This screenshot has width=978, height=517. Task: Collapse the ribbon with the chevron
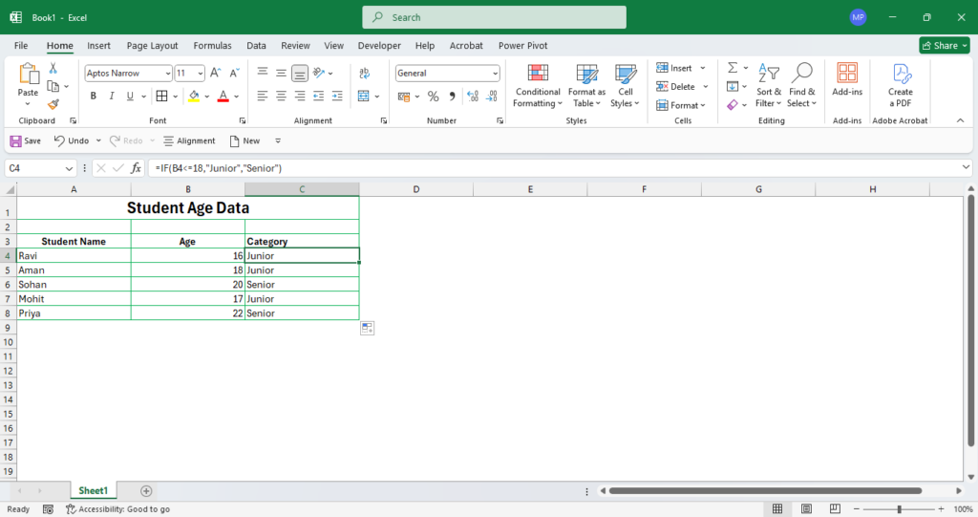coord(961,120)
